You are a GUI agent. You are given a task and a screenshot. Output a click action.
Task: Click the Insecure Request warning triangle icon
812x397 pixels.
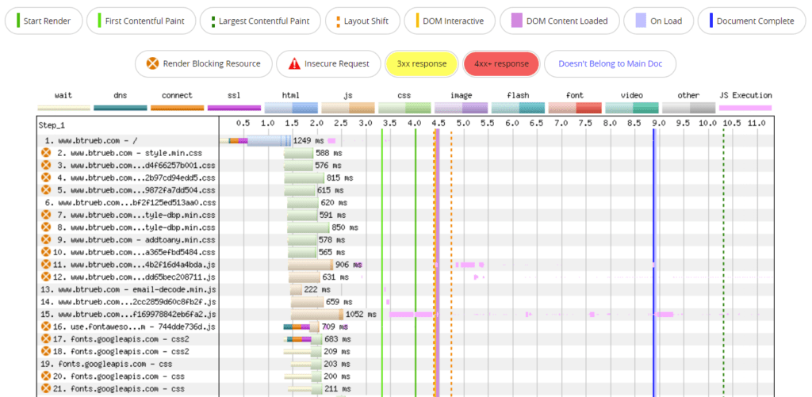point(294,64)
